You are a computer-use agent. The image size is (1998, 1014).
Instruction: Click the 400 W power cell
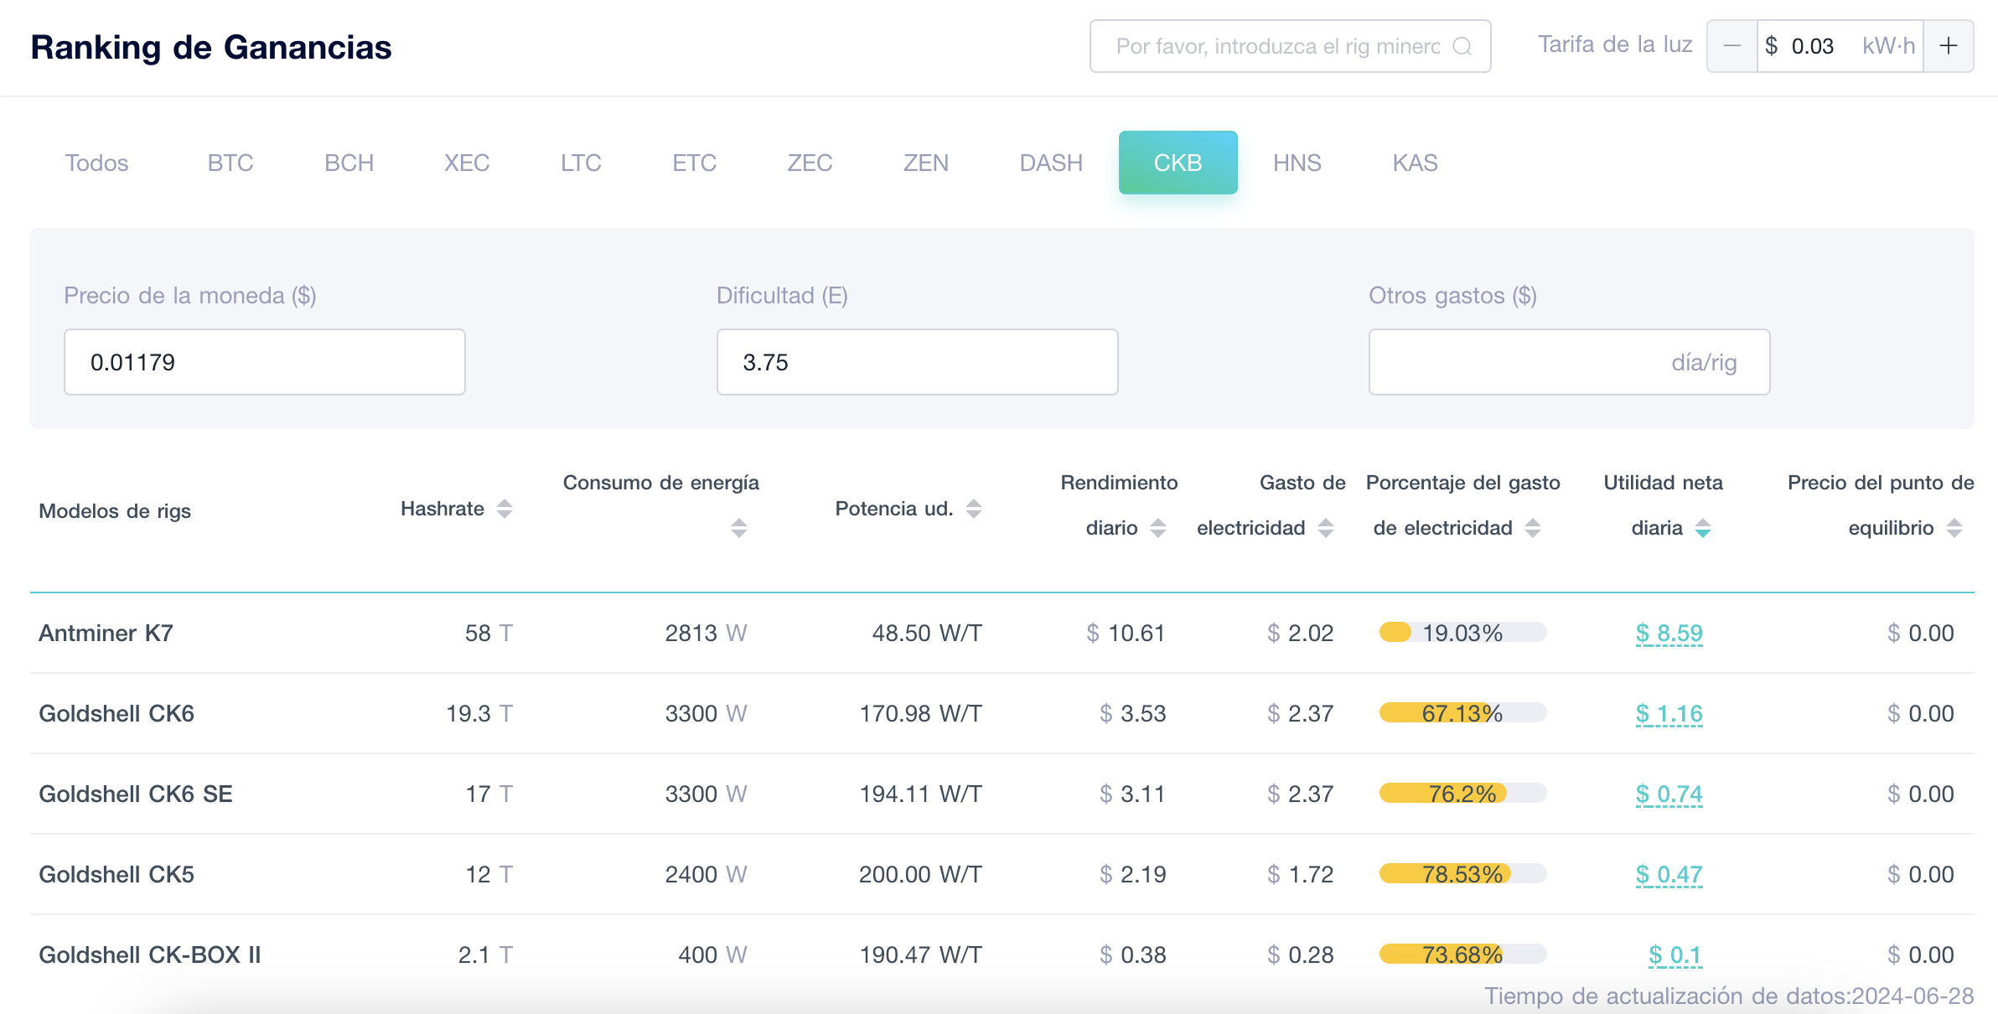pyautogui.click(x=712, y=955)
